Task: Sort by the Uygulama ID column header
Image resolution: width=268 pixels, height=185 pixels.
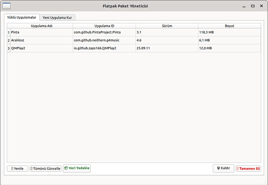Action: pos(104,26)
